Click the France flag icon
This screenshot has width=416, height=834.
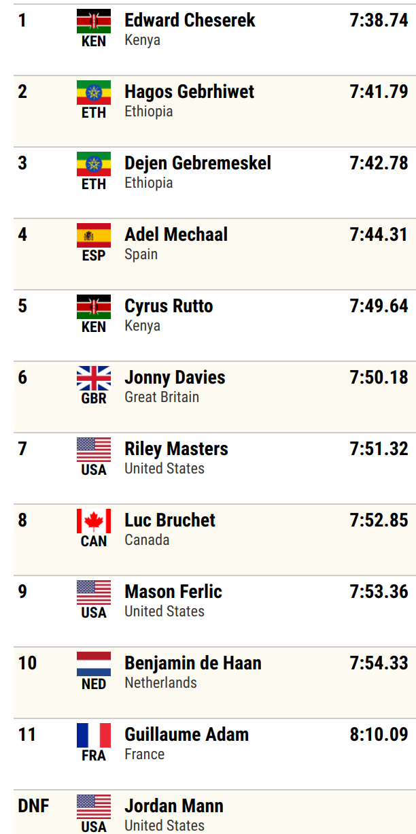(x=94, y=735)
